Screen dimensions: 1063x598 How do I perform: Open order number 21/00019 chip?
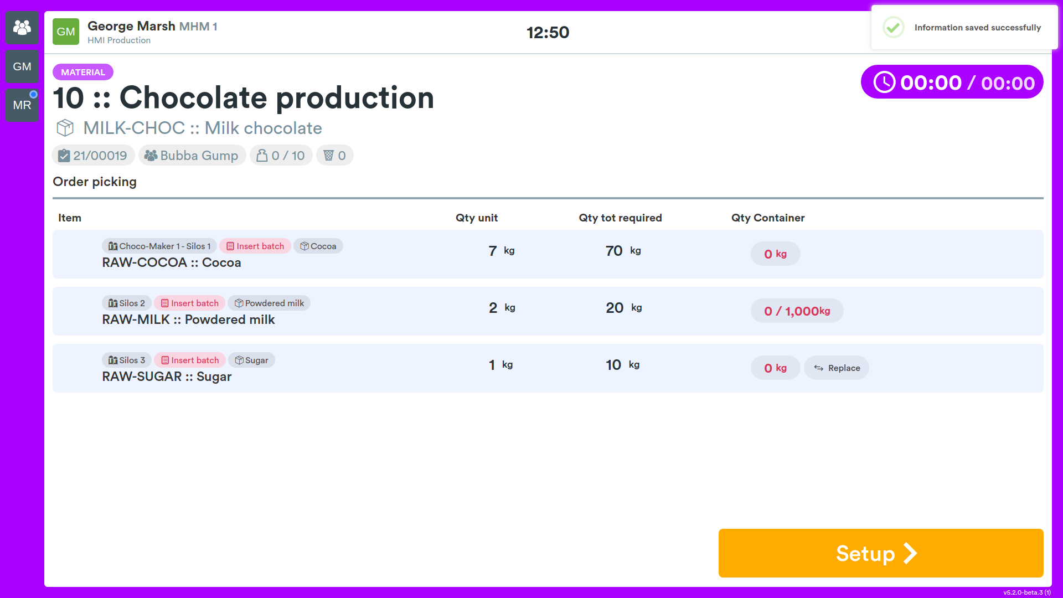pyautogui.click(x=93, y=156)
